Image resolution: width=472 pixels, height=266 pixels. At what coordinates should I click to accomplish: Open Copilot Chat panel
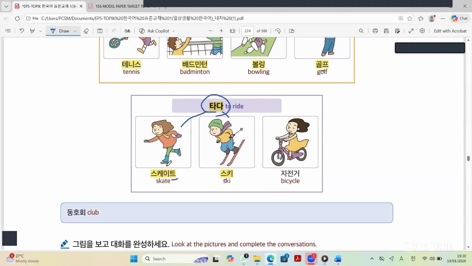459,18
